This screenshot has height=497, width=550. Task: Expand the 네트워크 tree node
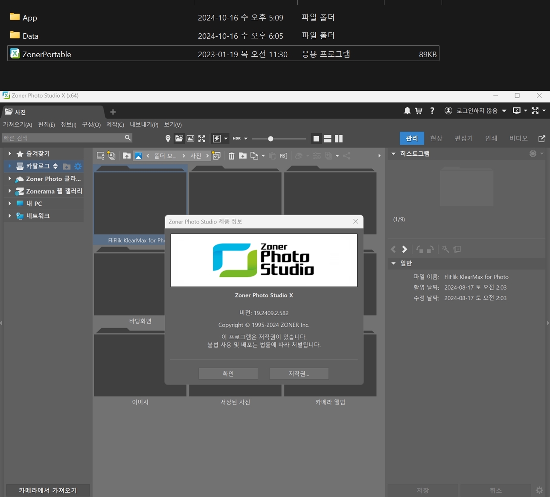[10, 216]
